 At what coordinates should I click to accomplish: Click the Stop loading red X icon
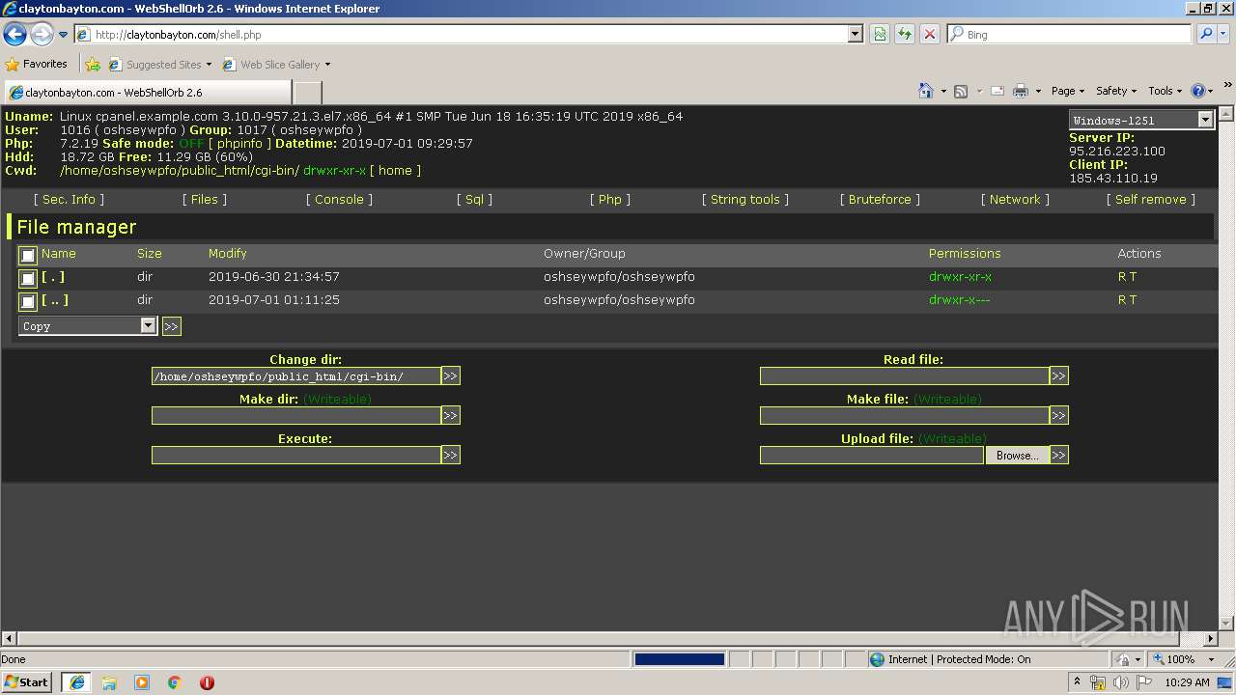pos(929,35)
